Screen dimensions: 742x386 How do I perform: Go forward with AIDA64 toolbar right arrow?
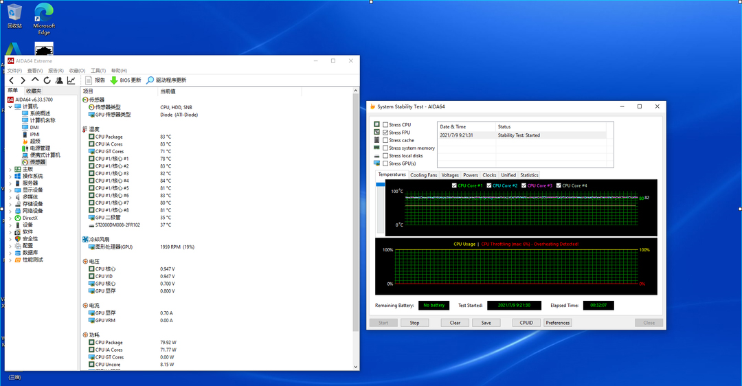[23, 80]
